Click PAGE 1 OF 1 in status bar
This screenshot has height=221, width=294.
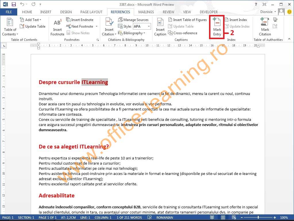47,218
